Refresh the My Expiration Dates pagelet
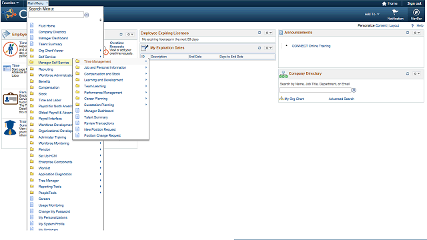This screenshot has width=427, height=240. point(260,48)
